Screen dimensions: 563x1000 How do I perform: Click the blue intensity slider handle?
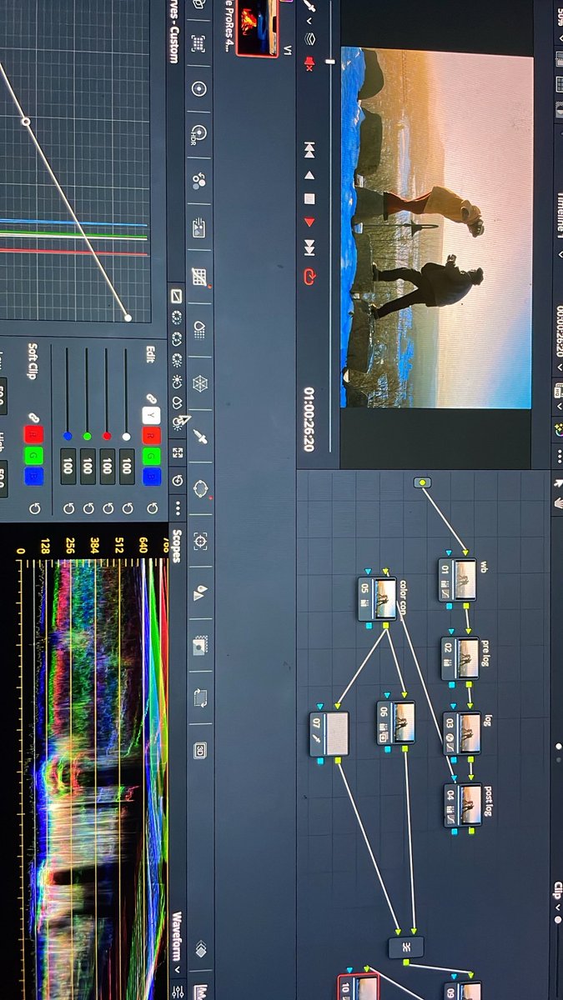click(x=68, y=436)
